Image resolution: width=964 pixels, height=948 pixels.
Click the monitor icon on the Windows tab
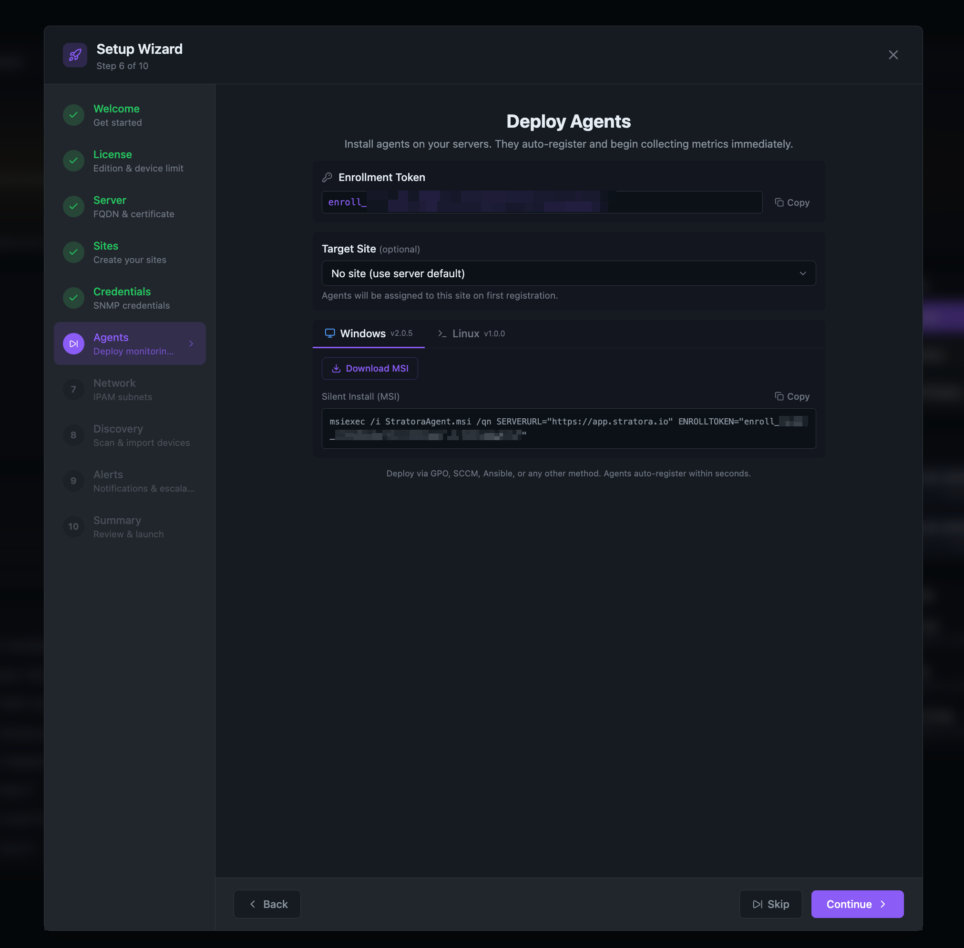click(329, 333)
